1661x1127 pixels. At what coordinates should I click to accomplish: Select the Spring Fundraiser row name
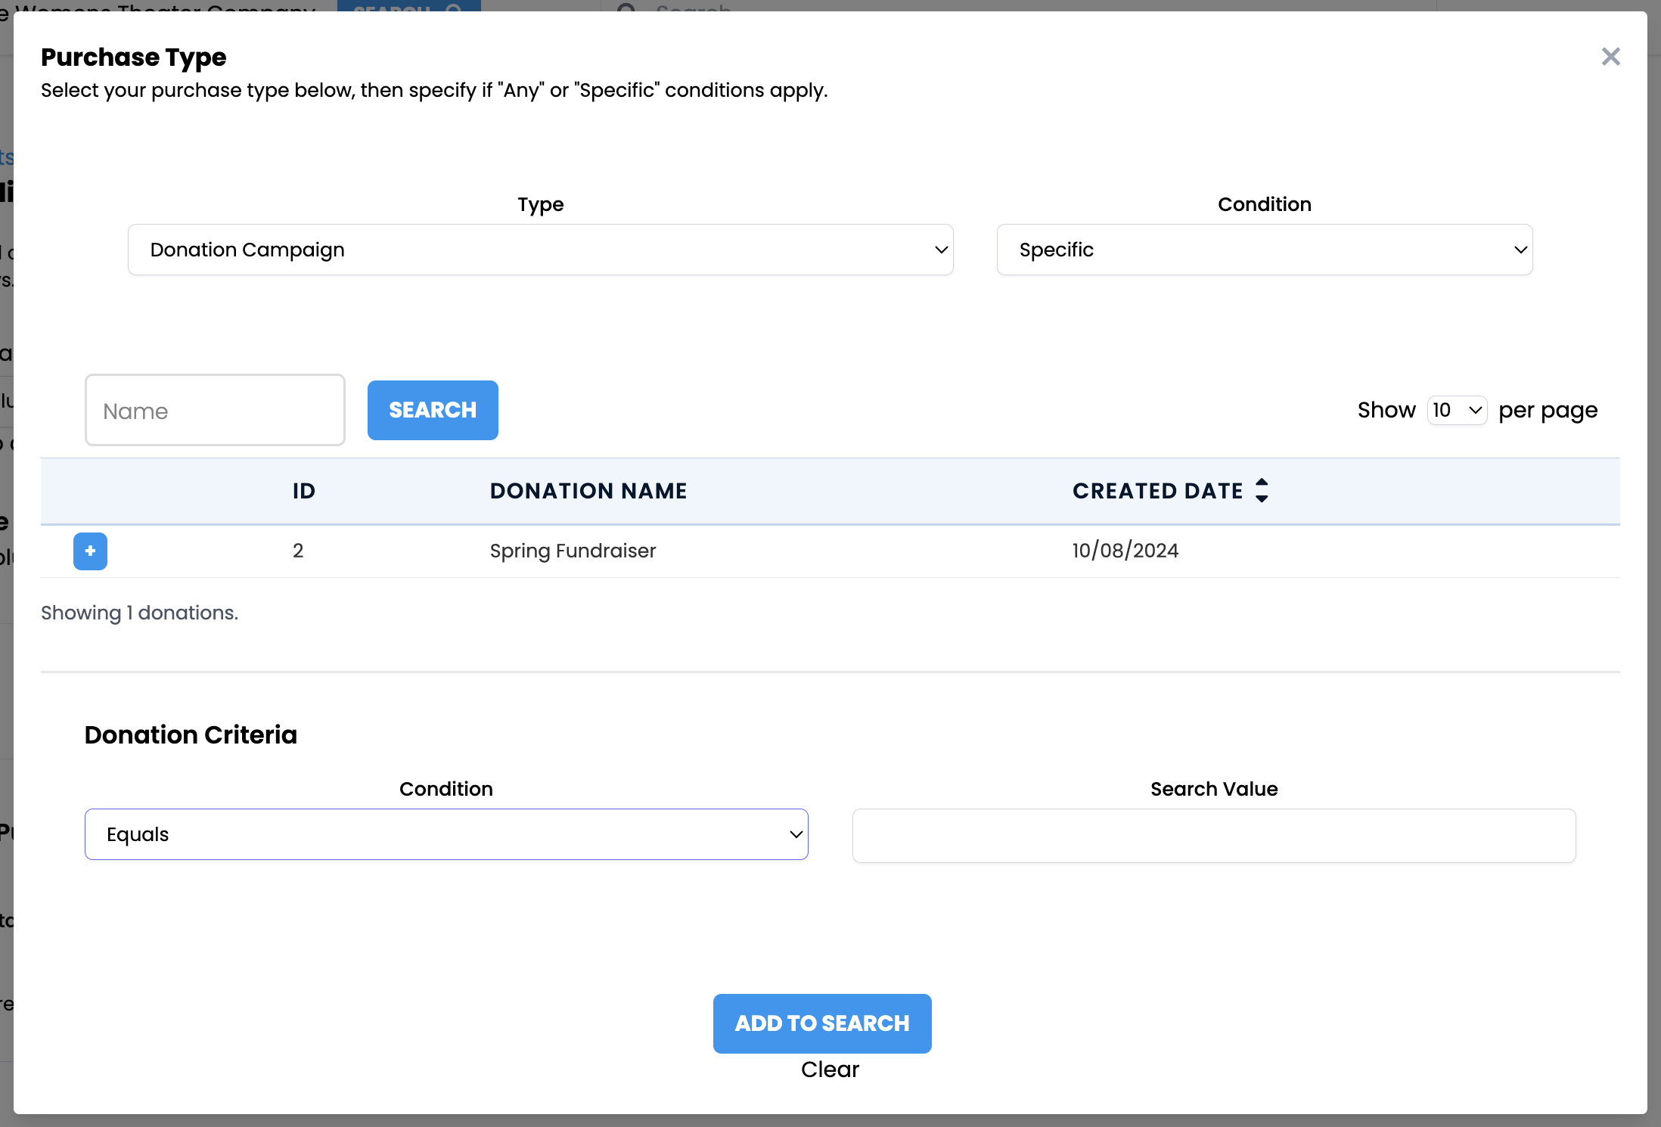click(x=573, y=551)
